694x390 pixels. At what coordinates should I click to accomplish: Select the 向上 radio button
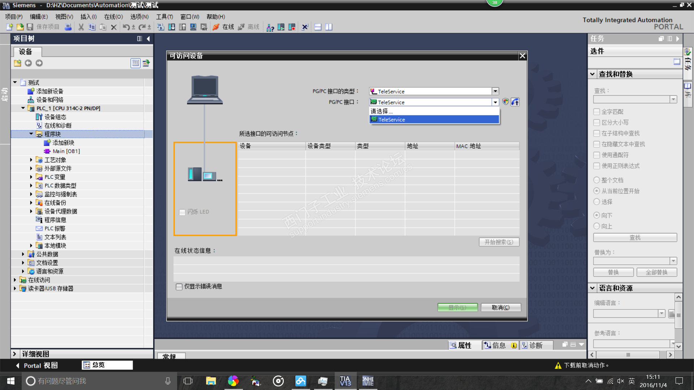coord(597,226)
